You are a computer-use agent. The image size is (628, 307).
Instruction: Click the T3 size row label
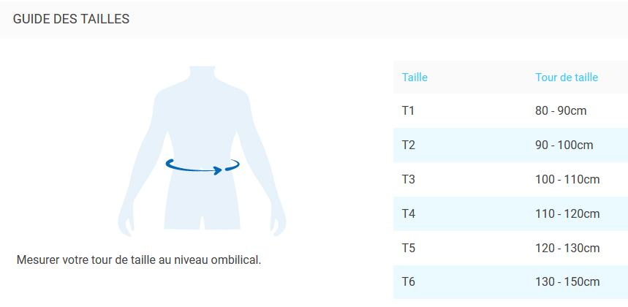coord(409,179)
